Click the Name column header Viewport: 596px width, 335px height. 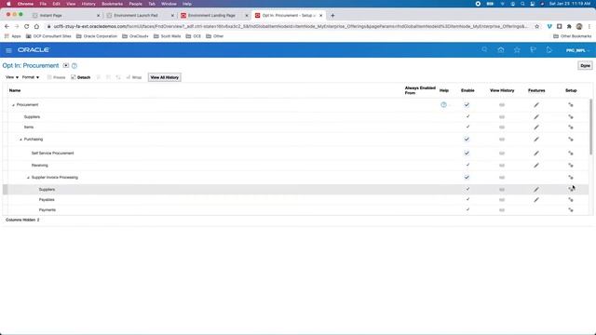pyautogui.click(x=15, y=90)
